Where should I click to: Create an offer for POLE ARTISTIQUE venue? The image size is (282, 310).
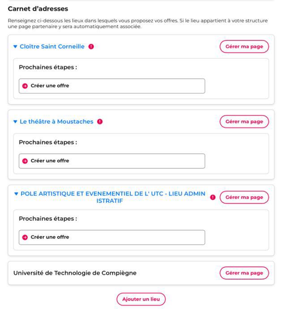tap(50, 237)
